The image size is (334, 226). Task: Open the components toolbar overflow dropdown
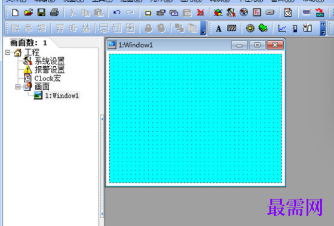tap(323, 28)
